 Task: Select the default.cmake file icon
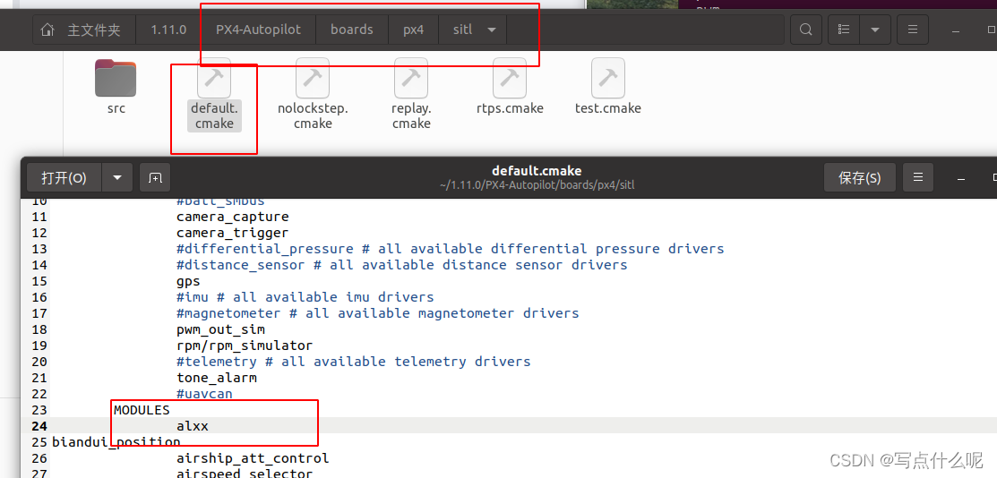click(214, 78)
